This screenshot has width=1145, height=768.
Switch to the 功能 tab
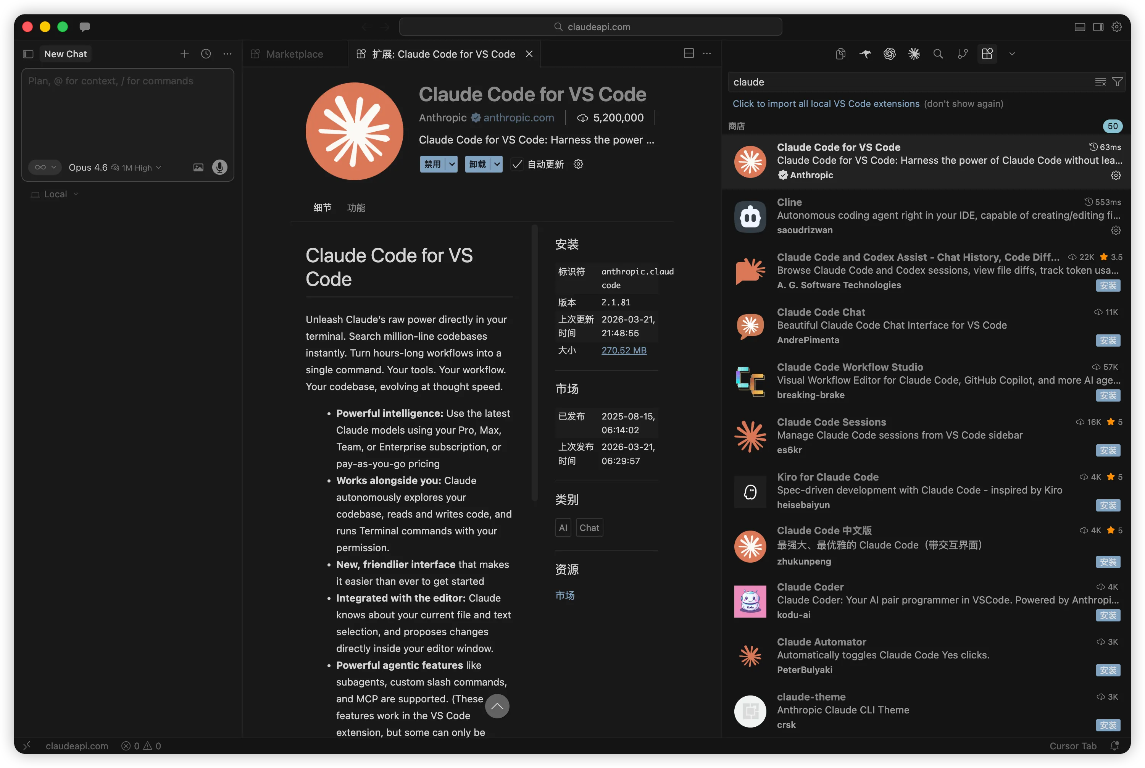(x=356, y=208)
